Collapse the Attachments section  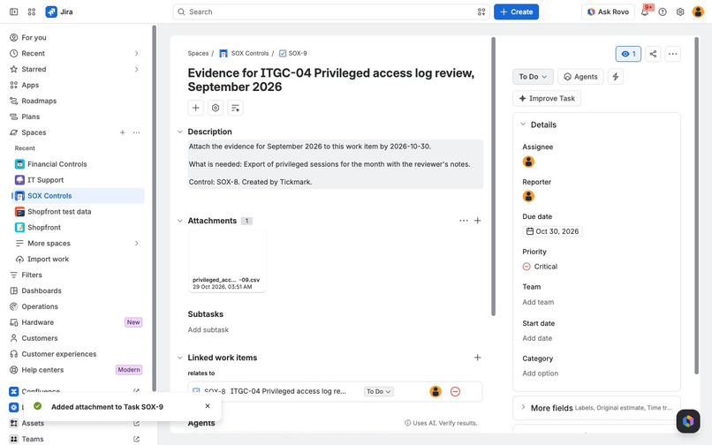(x=180, y=221)
